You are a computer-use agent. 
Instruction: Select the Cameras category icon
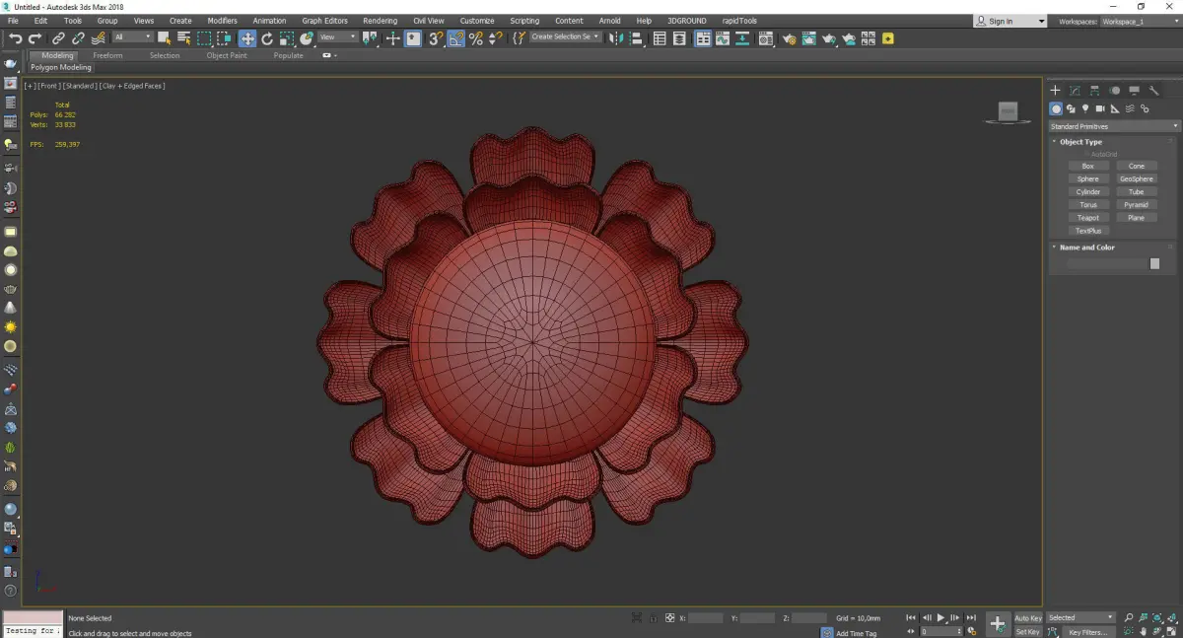pos(1100,108)
